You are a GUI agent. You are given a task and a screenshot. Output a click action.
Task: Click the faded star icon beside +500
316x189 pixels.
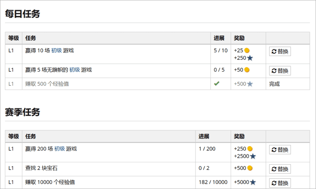point(250,84)
